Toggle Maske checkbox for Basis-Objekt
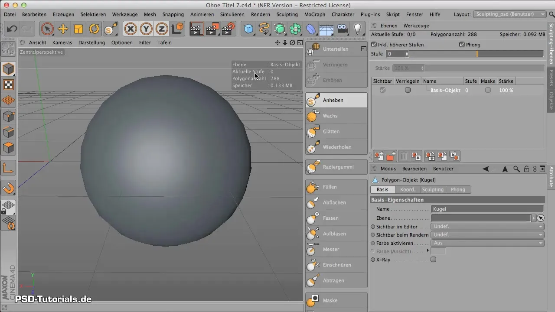555x312 pixels. click(x=488, y=90)
